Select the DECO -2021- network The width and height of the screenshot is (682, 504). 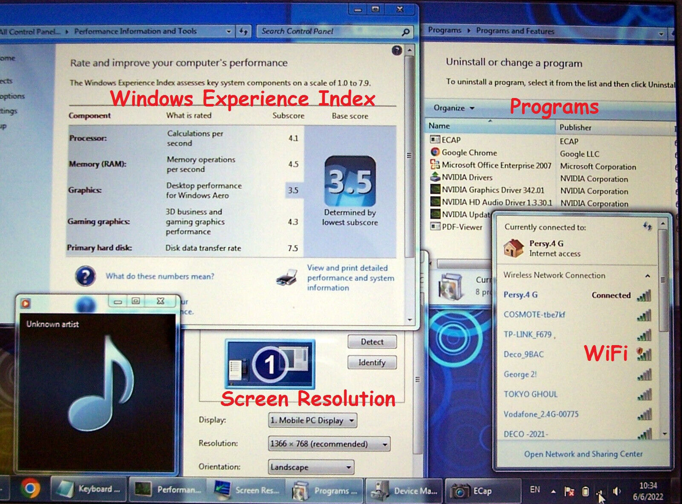(578, 434)
